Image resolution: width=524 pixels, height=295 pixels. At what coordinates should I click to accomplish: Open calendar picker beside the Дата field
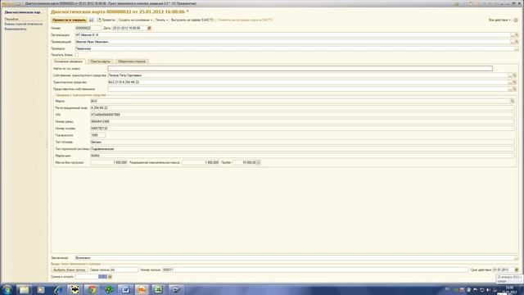pos(149,28)
